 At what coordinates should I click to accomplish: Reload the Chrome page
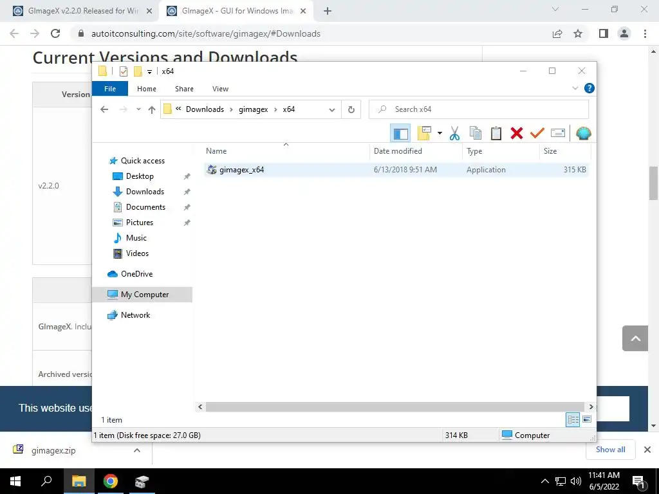tap(55, 33)
